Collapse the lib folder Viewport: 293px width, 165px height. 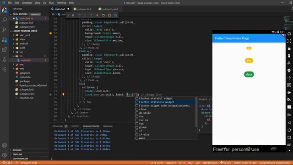tap(21, 56)
